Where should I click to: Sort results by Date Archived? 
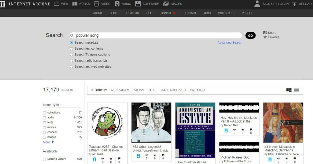(173, 90)
